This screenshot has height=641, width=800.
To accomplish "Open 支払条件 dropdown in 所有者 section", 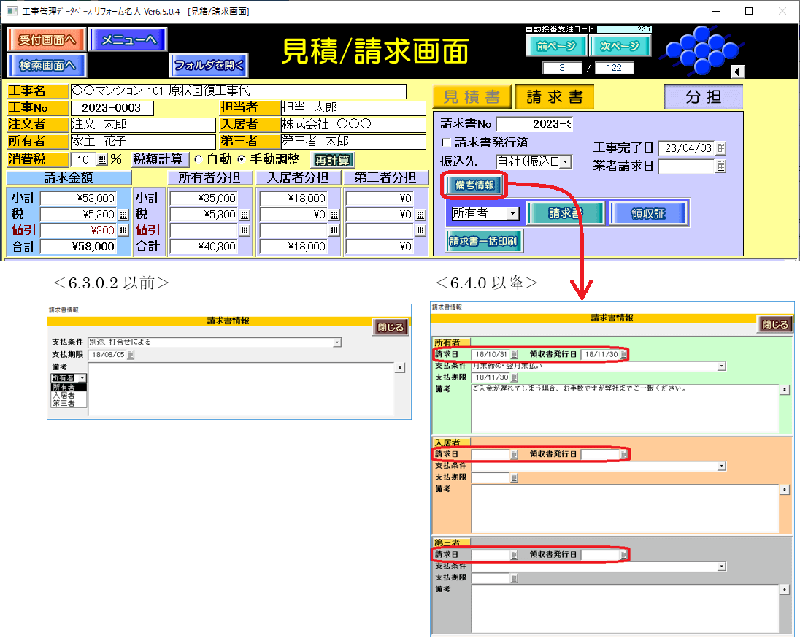I will coord(721,366).
